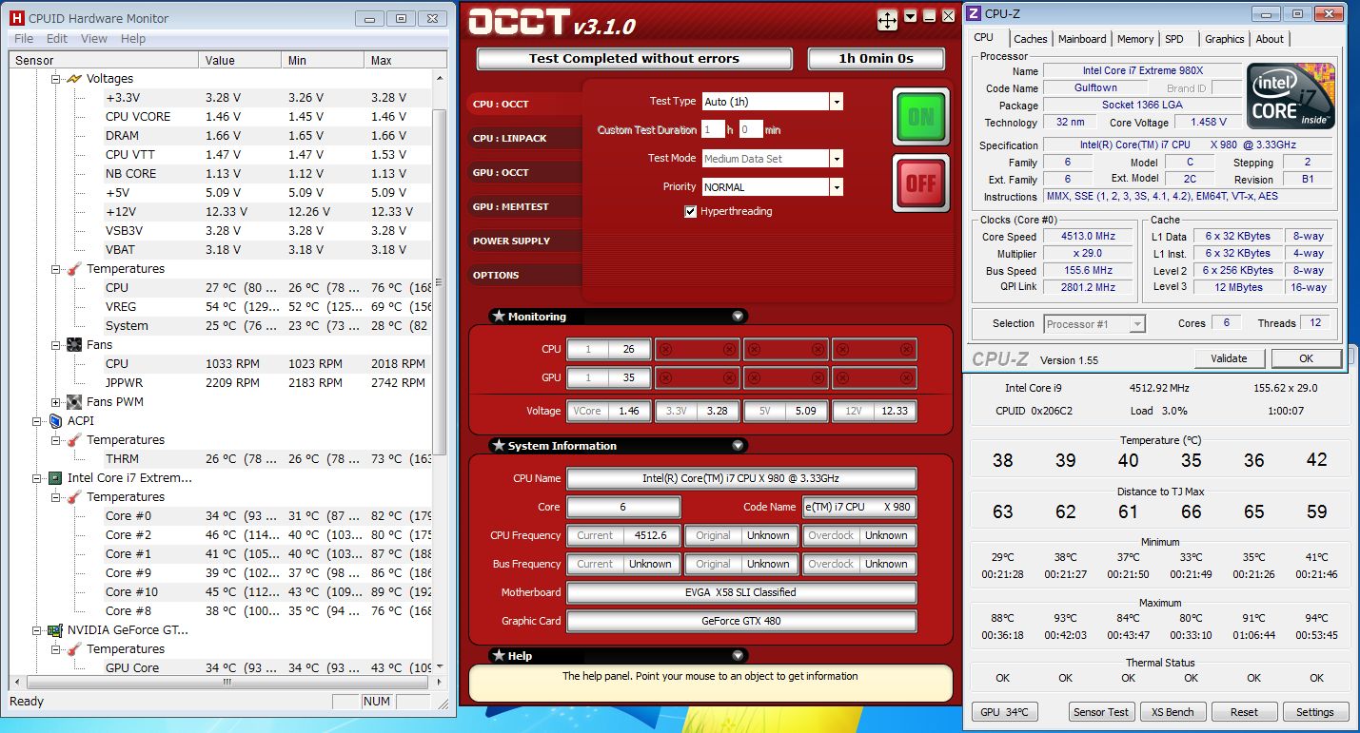
Task: Click the GPU 34°C button
Action: tap(1004, 712)
